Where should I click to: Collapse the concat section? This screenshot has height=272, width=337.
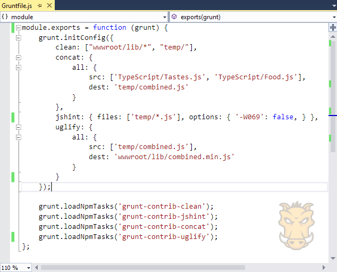click(x=19, y=57)
